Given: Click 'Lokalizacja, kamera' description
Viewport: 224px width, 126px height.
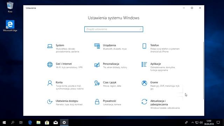Looking at the screenshot, I should 112,105.
